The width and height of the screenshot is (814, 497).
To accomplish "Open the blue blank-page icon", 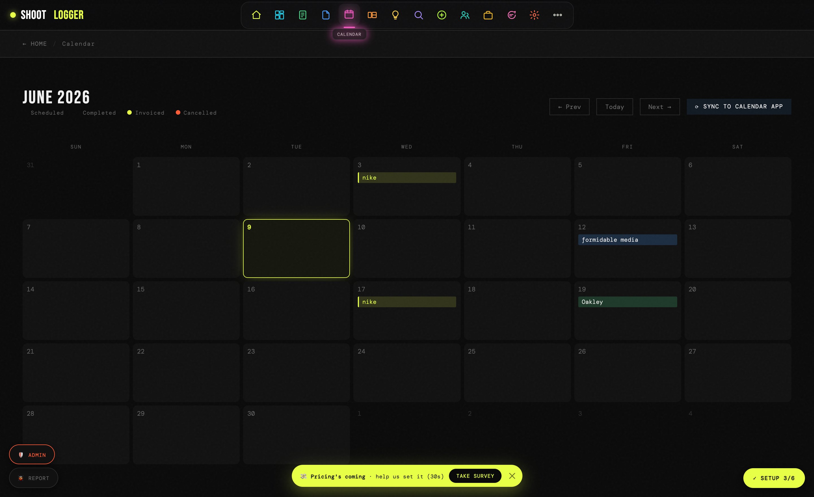I will point(326,15).
